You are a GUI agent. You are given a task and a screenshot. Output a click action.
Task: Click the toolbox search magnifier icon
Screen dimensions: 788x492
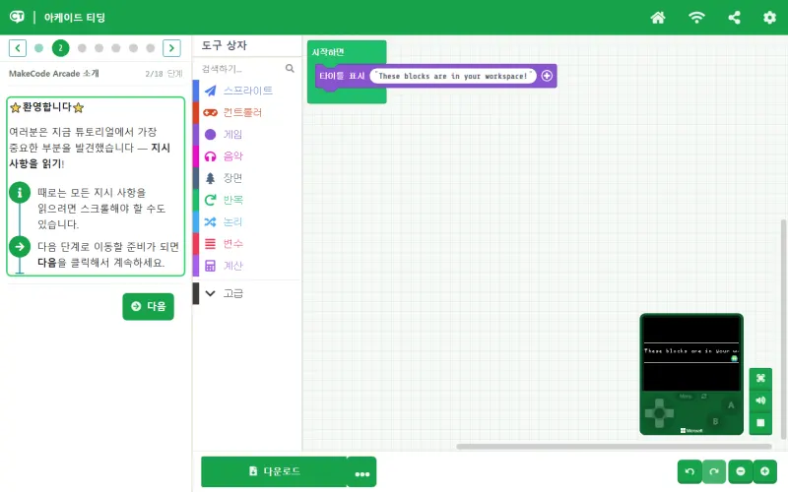pos(290,68)
